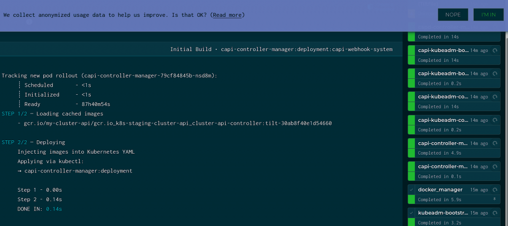Refresh capi-controller-m resource completed in 0.1s

[x=495, y=167]
